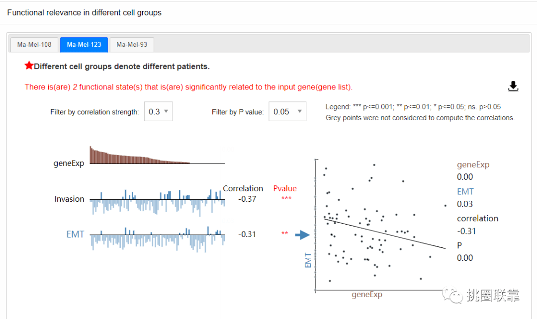Click the red star icon
This screenshot has height=319, width=537.
(29, 66)
